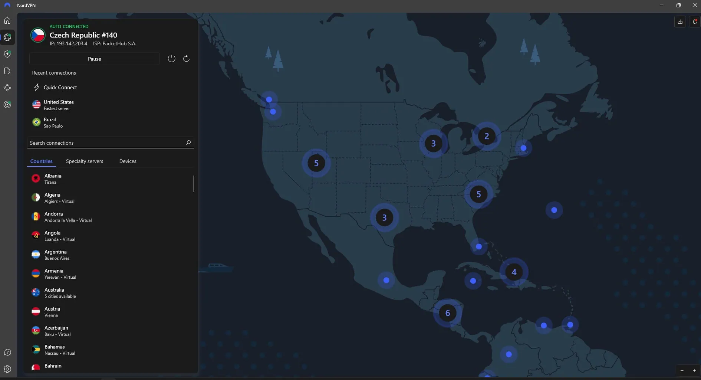Screen dimensions: 701x380
Task: Open Settings gear icon
Action: [x=7, y=369]
